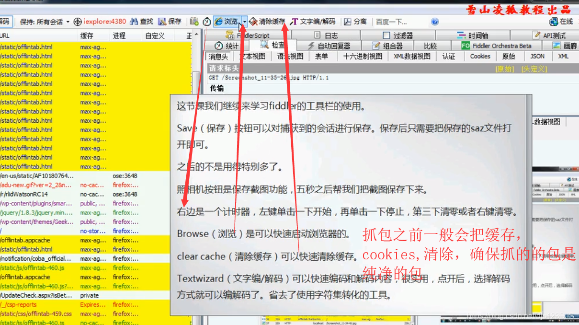Click the 传输 header group label

click(216, 88)
